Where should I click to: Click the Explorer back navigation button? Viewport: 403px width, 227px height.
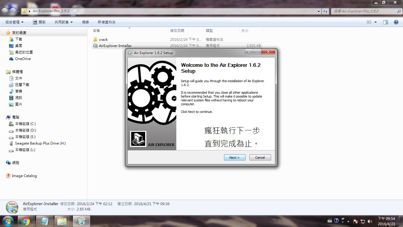click(x=5, y=11)
